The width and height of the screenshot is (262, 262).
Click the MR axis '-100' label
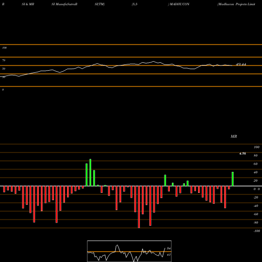click(256, 231)
